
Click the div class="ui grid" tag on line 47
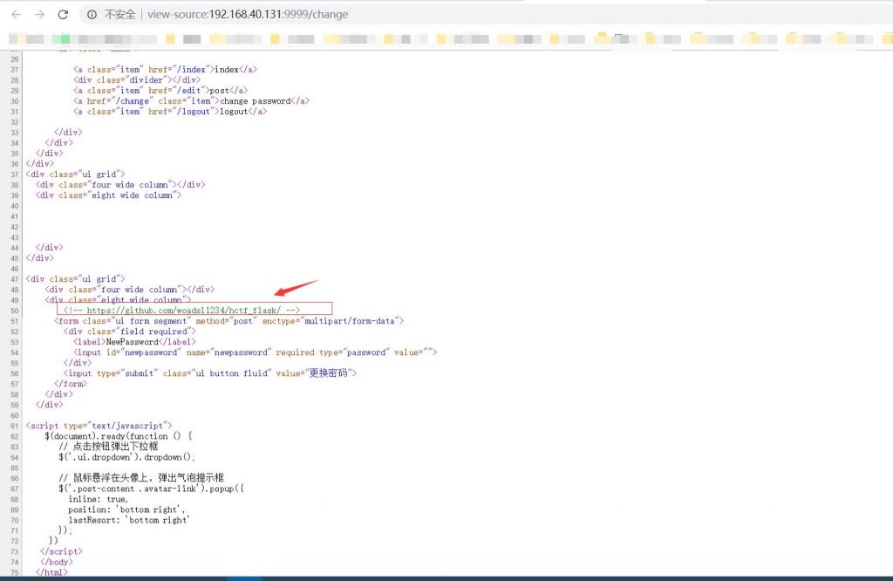75,279
